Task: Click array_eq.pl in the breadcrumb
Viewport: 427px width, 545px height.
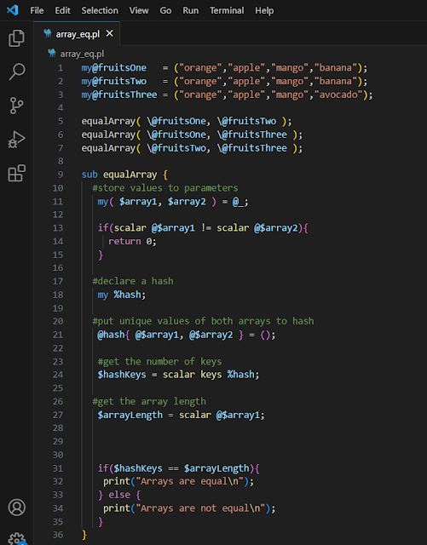Action: pyautogui.click(x=82, y=54)
